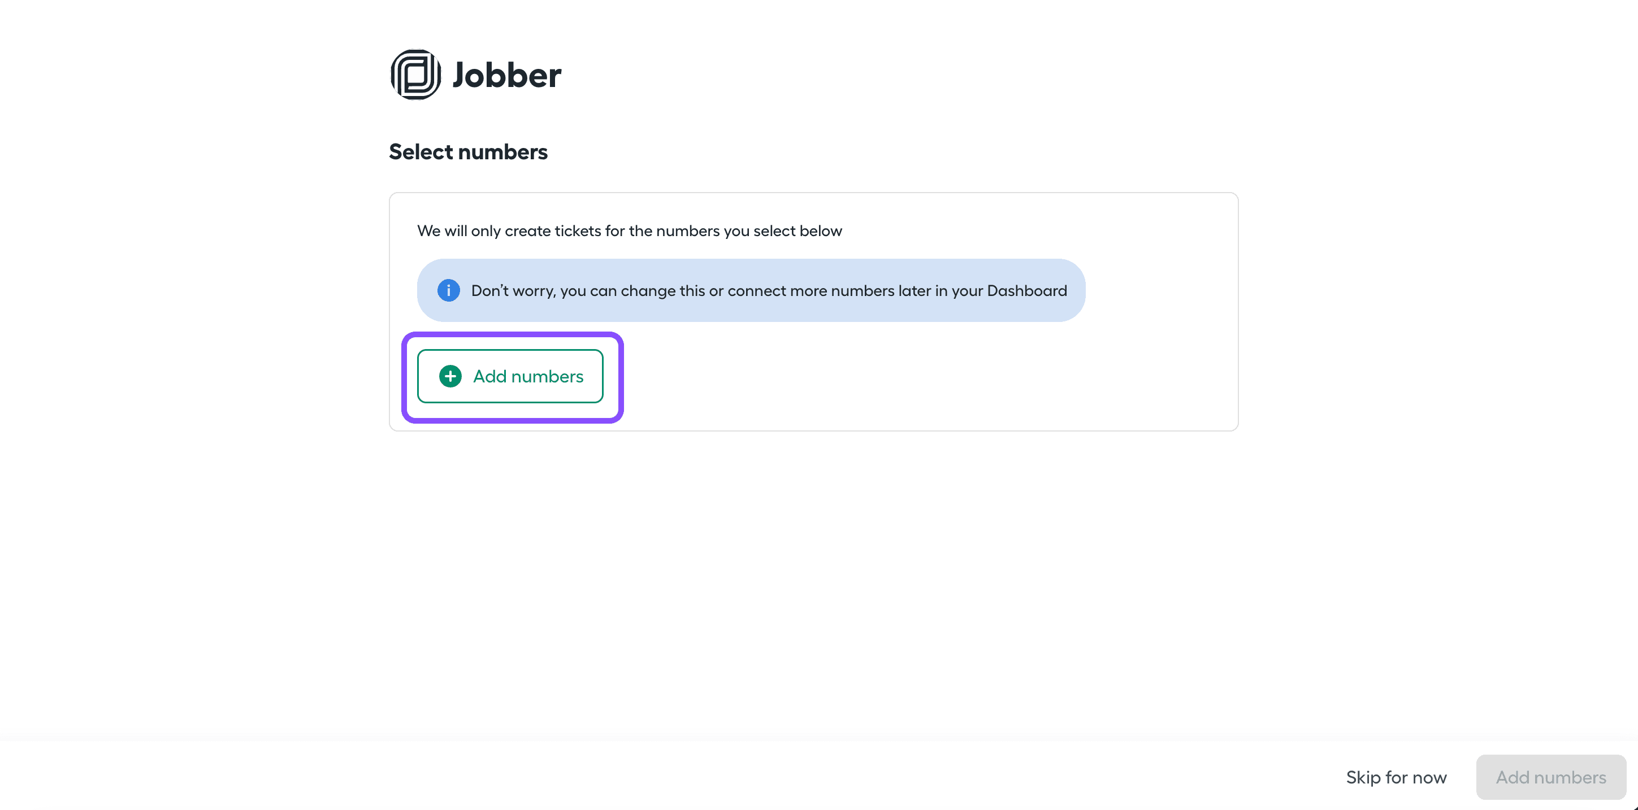Click the empty footer bar left of Skip for now
This screenshot has height=810, width=1638.
(x=636, y=777)
